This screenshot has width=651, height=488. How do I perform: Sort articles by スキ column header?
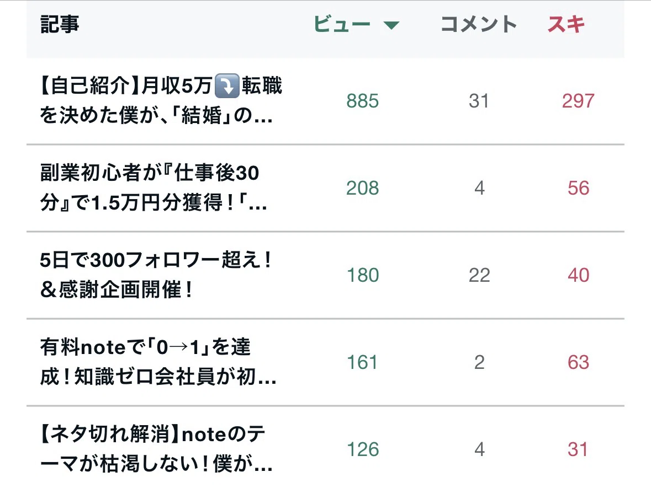coord(566,24)
